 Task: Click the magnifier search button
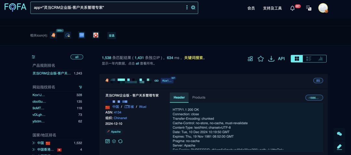[193, 7]
